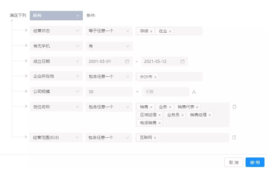Click the 互联网 tag text

(146, 137)
